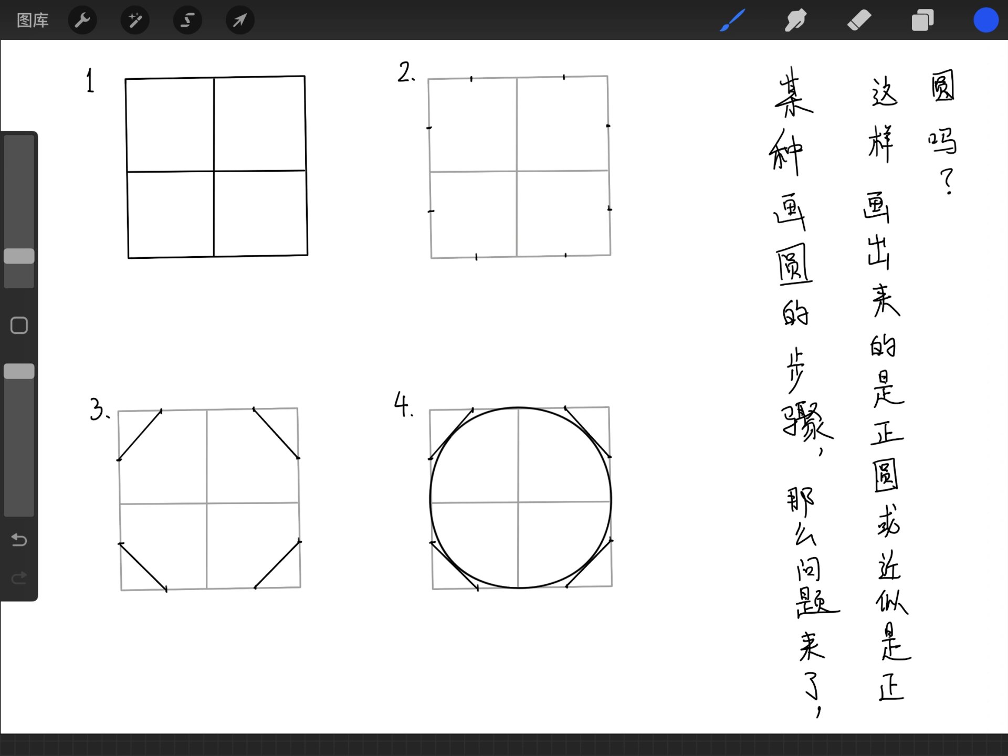Adjust the brush opacity slider handle

(x=19, y=371)
